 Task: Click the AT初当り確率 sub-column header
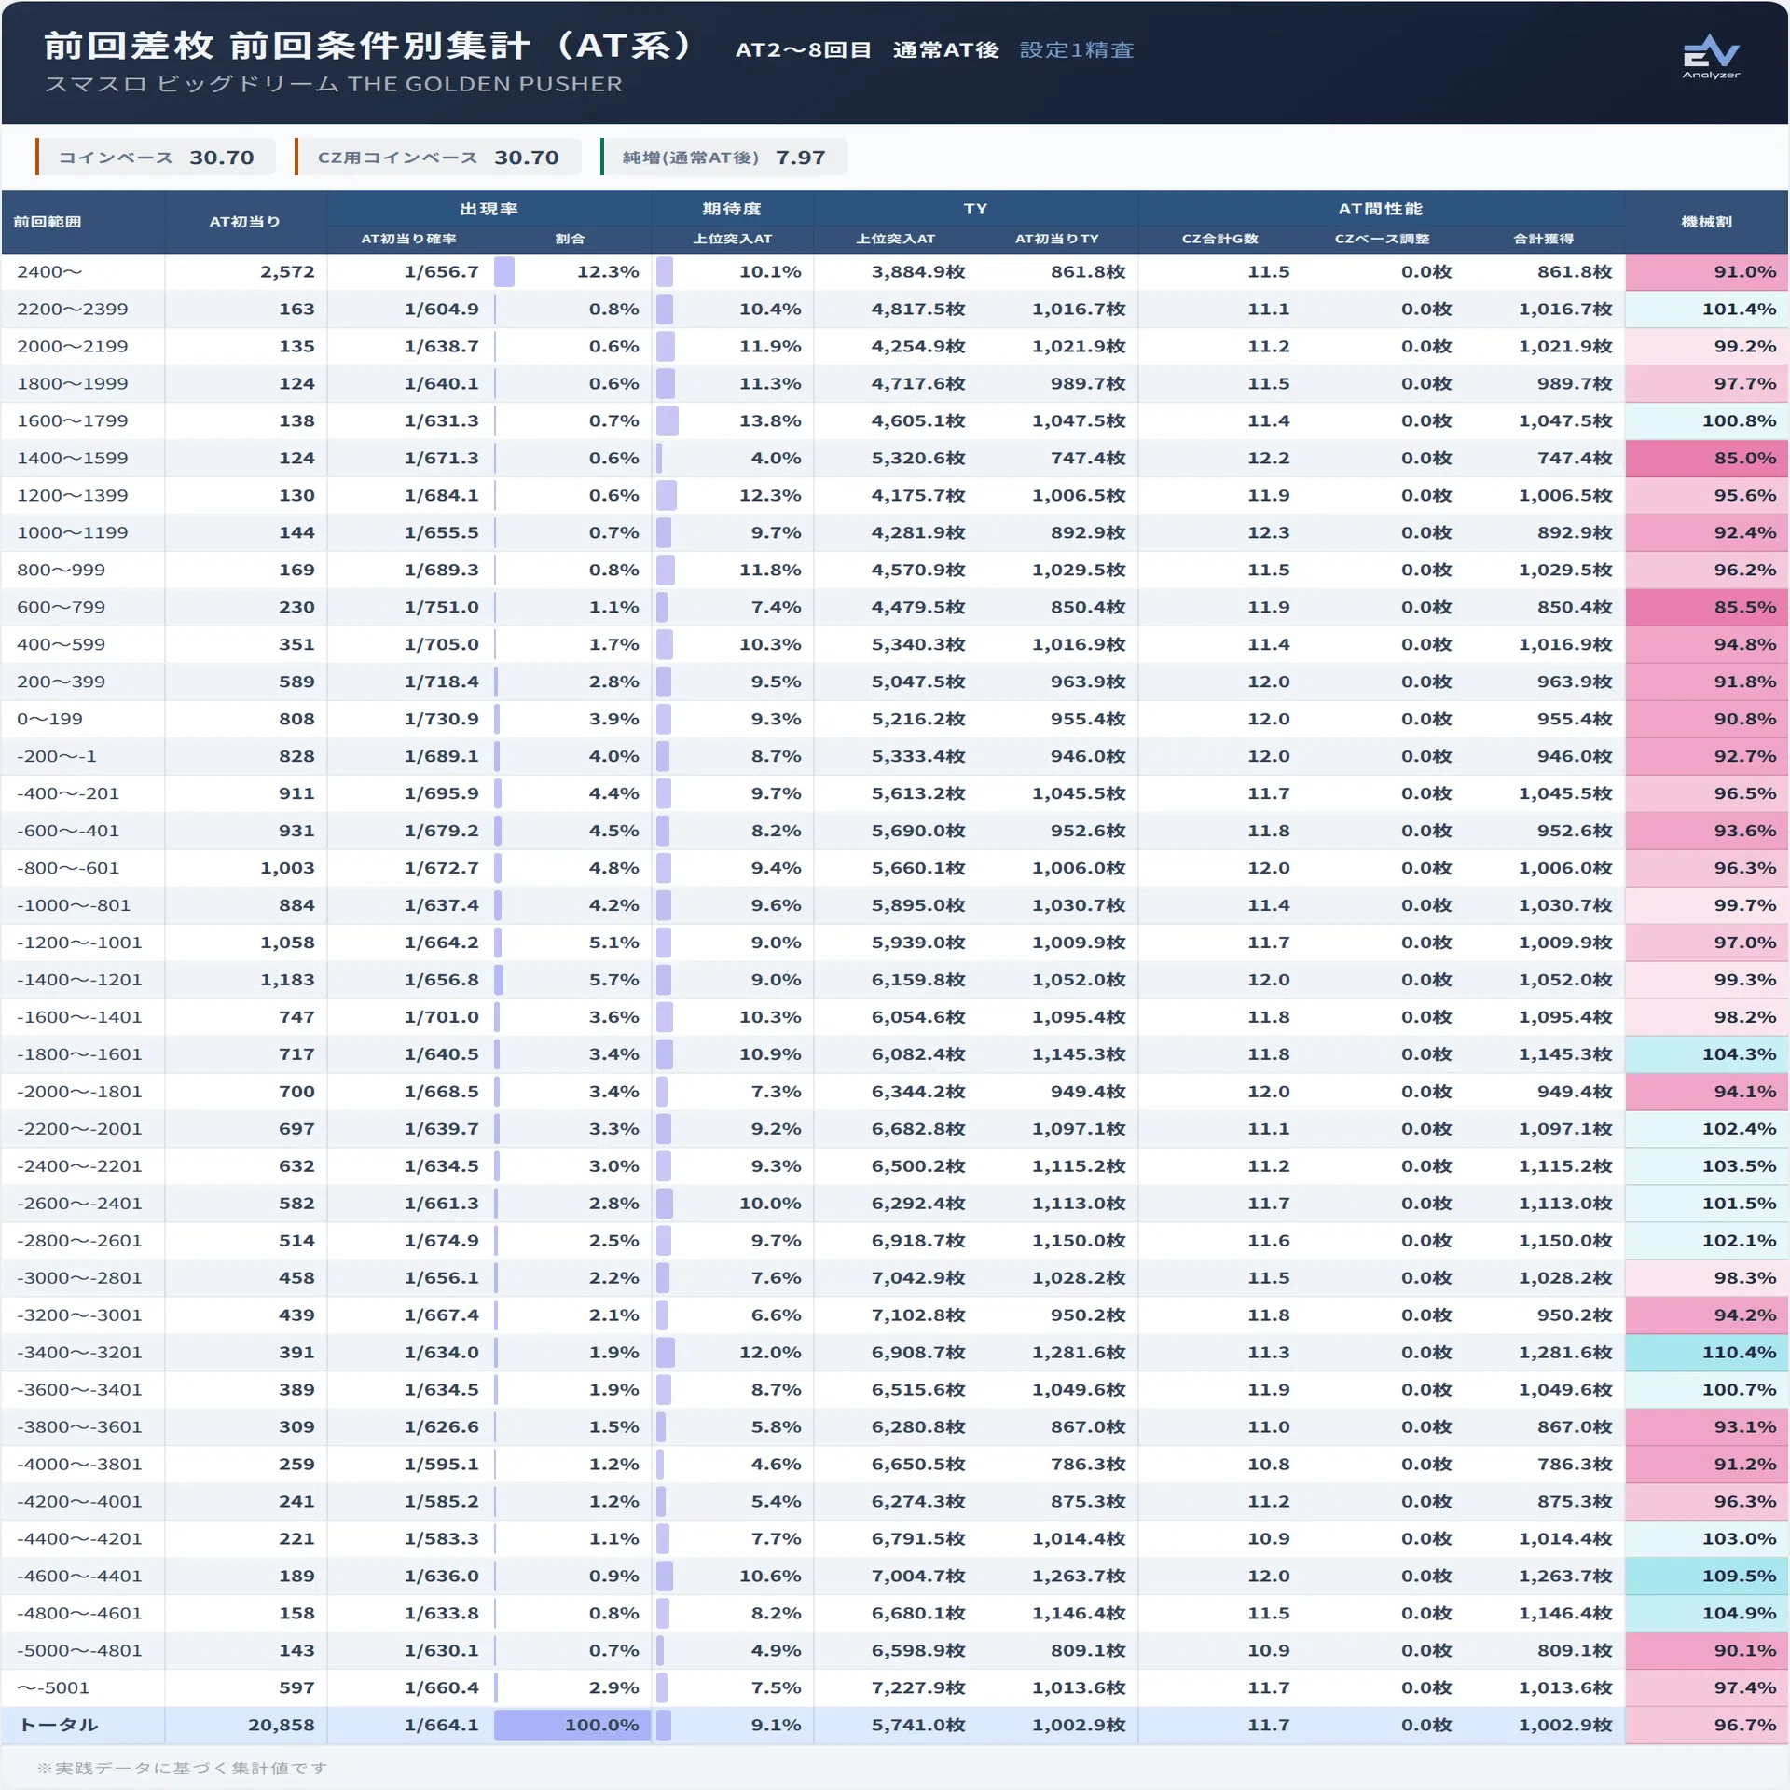pos(408,239)
